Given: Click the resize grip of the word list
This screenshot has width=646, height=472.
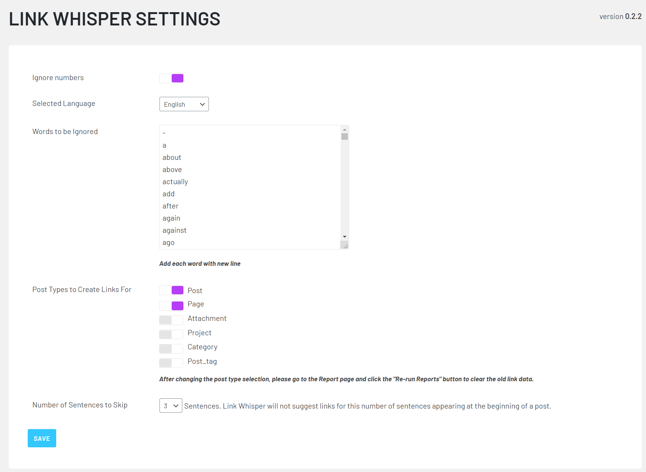Looking at the screenshot, I should (345, 245).
